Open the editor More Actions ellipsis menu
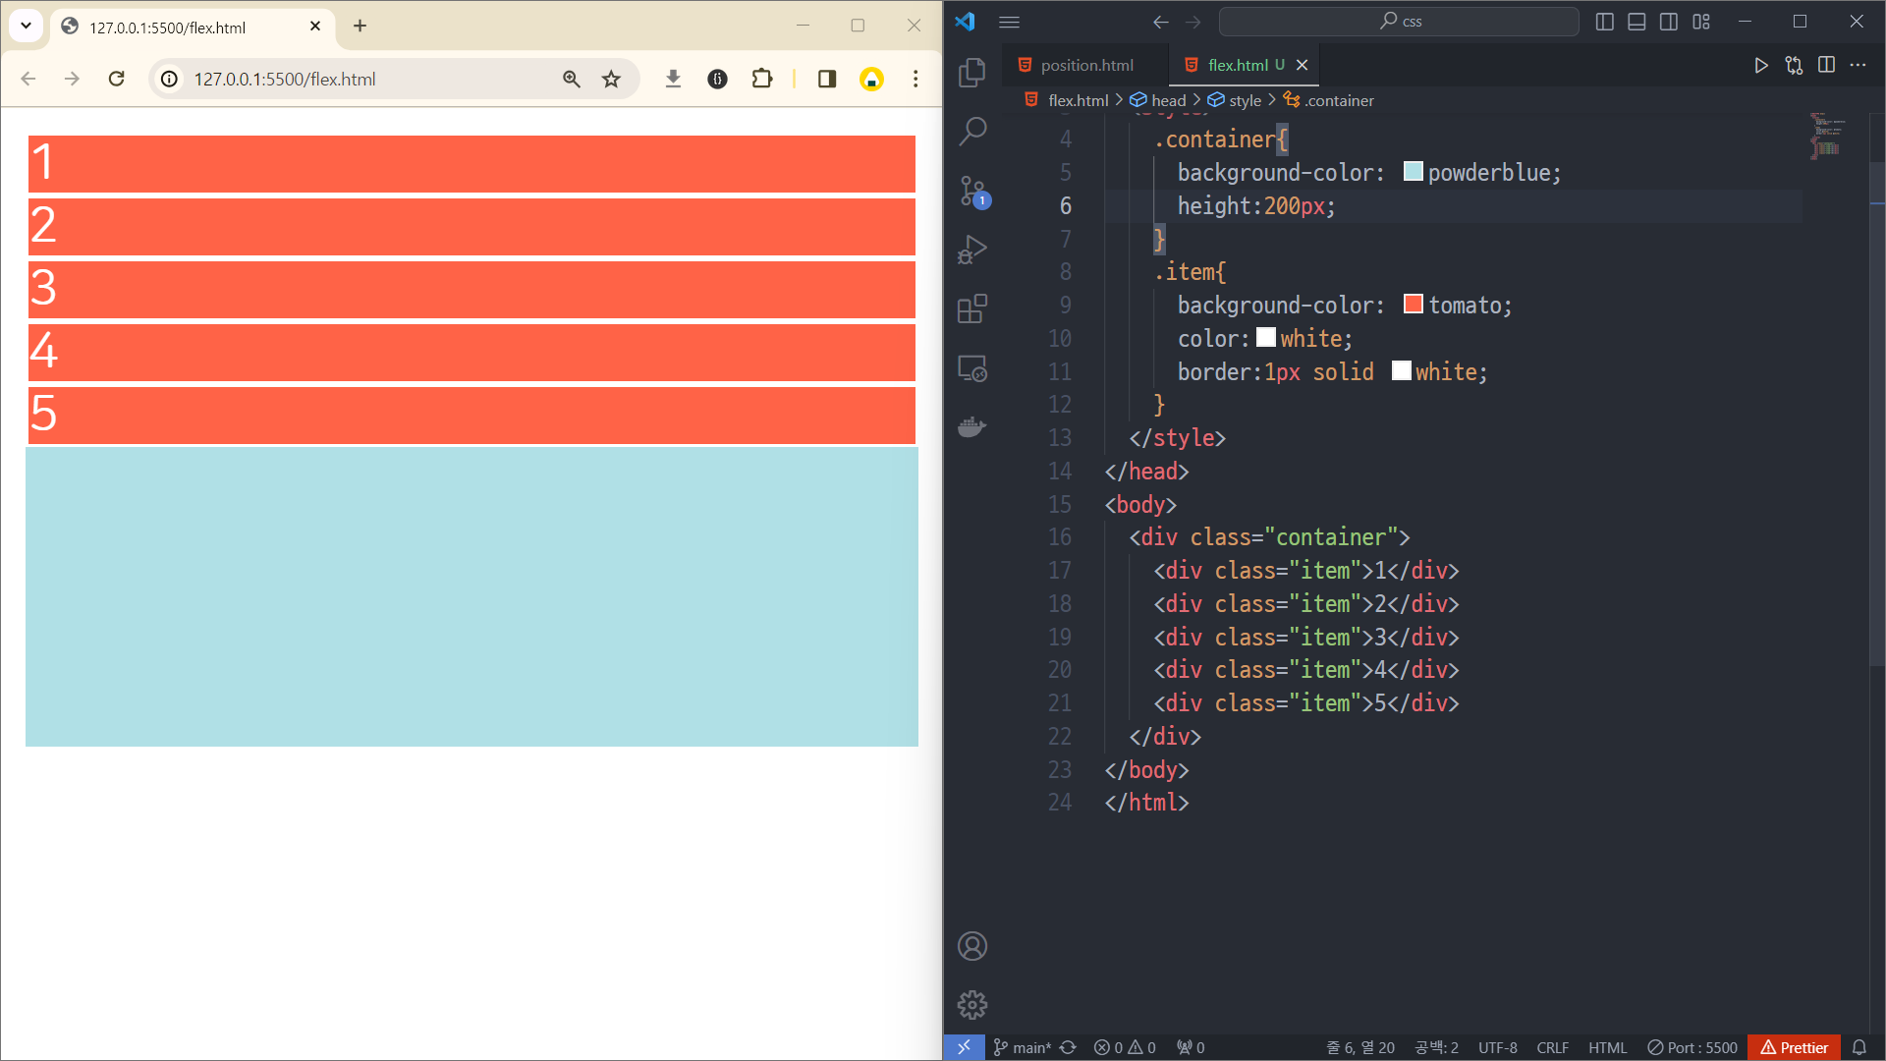The image size is (1886, 1061). point(1858,65)
